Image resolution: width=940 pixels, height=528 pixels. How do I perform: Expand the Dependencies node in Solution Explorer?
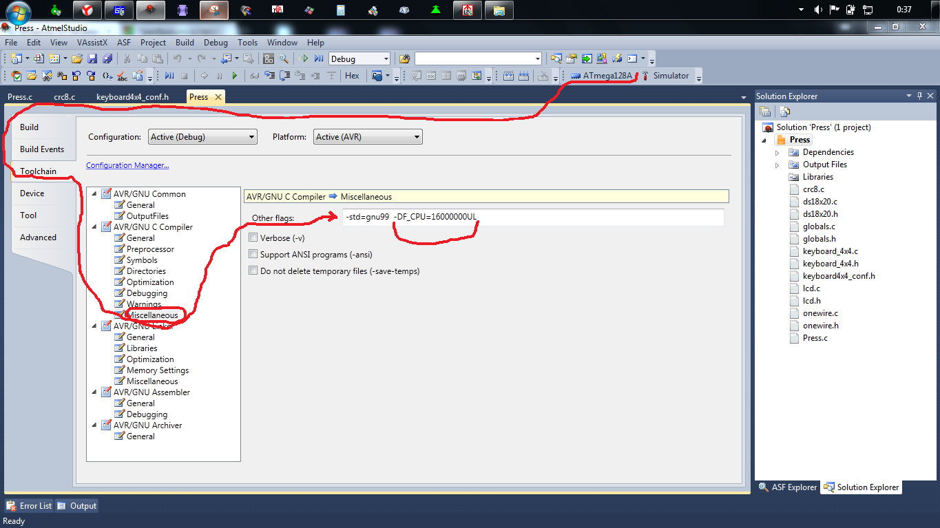[777, 152]
